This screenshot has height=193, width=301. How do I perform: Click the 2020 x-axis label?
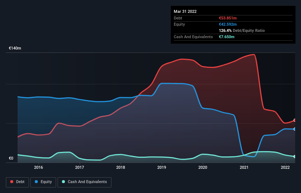point(203,167)
